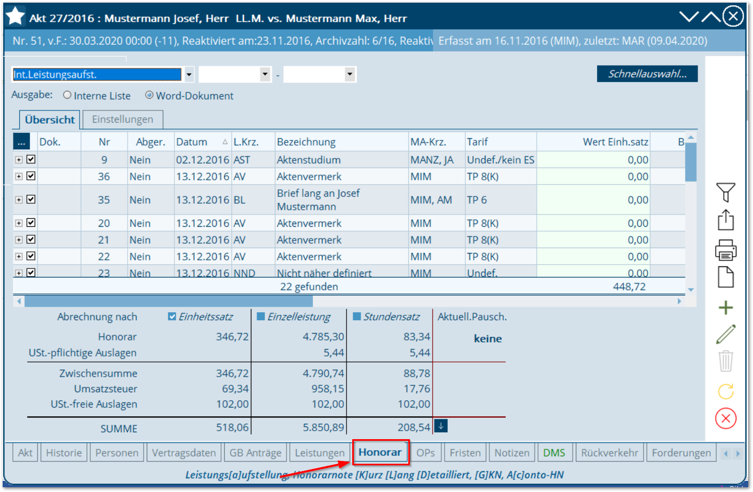Open the Int.Leistungsaufst. dropdown arrow

(189, 74)
